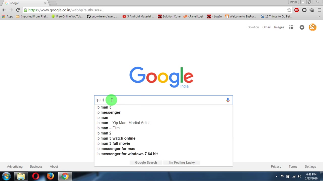323x181 pixels.
Task: Open the Adblock Plus extension icon
Action: 297,10
